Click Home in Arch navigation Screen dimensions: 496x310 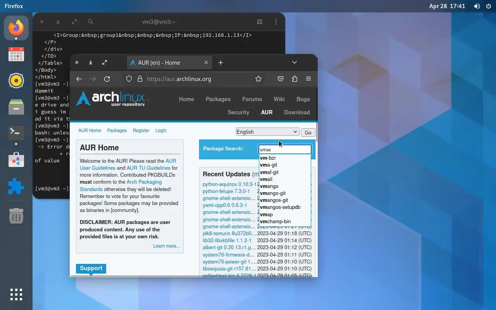(186, 99)
